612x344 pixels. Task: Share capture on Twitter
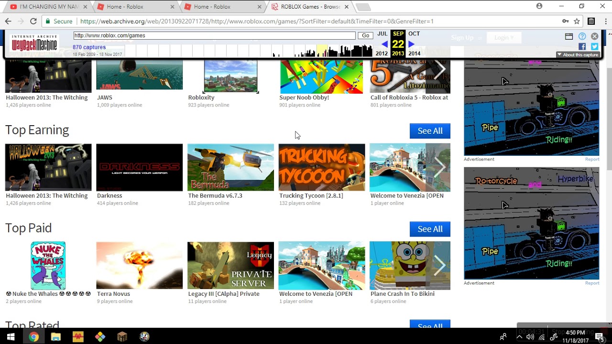pos(594,46)
